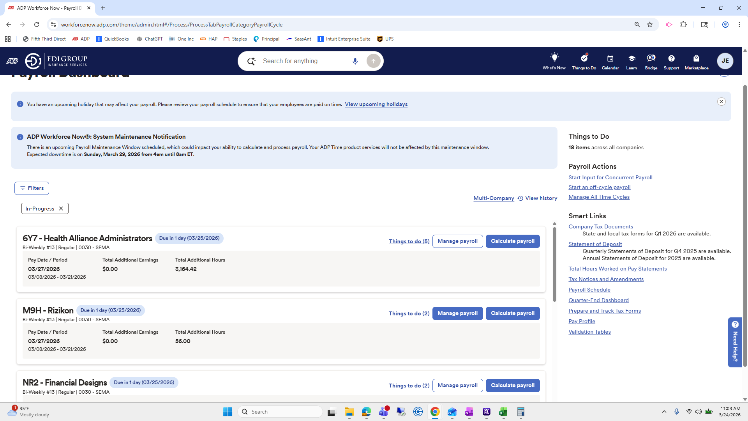Remove the In-Progress filter chip
The height and width of the screenshot is (421, 748).
(61, 209)
